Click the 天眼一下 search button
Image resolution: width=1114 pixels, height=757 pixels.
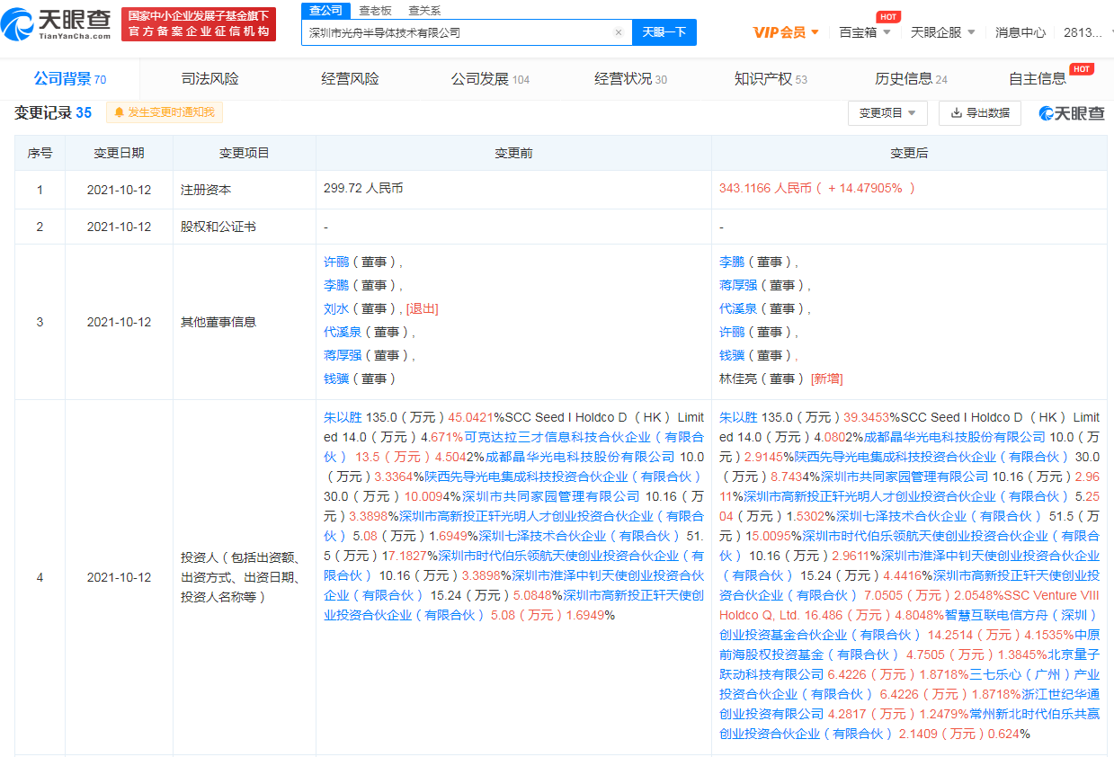click(x=664, y=32)
